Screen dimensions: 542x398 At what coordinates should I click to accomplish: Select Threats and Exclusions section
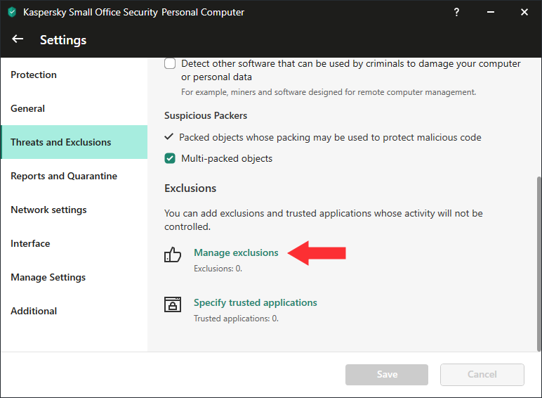(x=74, y=142)
